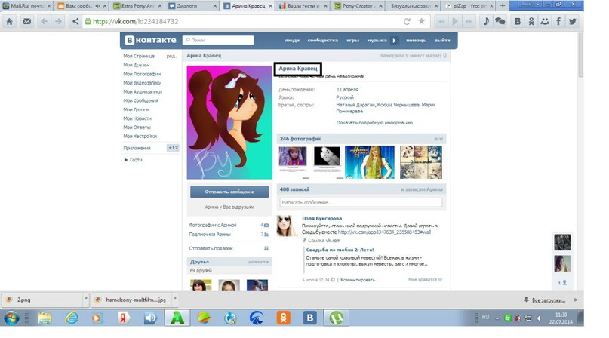Click Показать подробную информацию link
609x338 pixels.
374,122
